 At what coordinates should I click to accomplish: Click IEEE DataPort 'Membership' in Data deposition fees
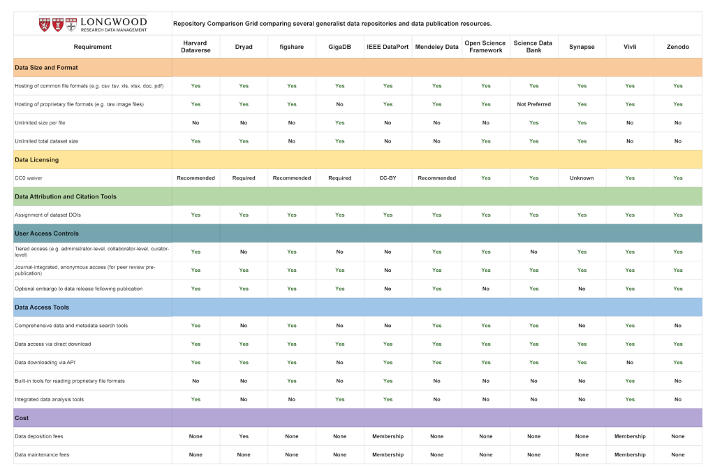coord(388,436)
